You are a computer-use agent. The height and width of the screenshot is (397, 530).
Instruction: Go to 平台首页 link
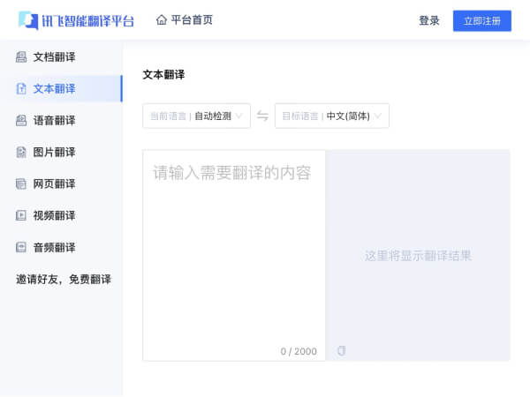click(191, 20)
